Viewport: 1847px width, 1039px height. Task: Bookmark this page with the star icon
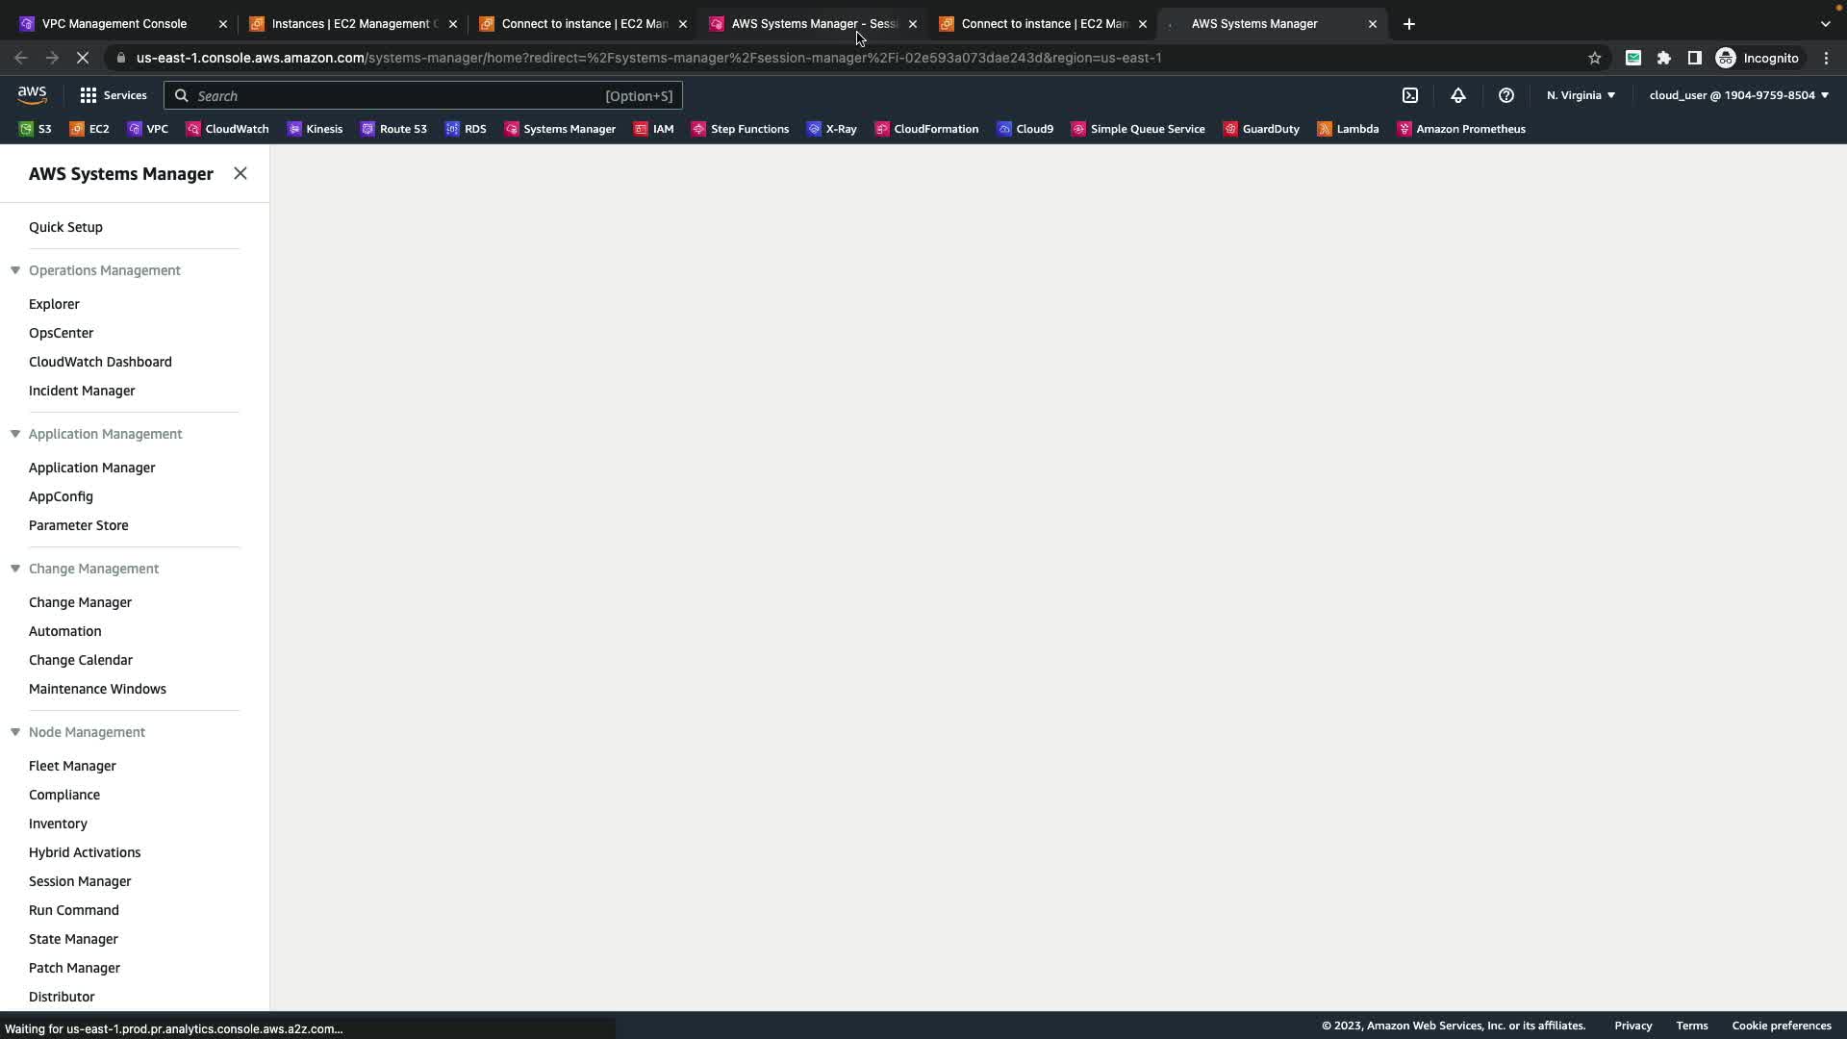click(x=1594, y=58)
